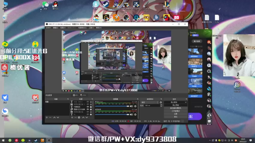Click the 300 ms duration field
Image resolution: width=255 pixels, height=143 pixels.
[152, 106]
